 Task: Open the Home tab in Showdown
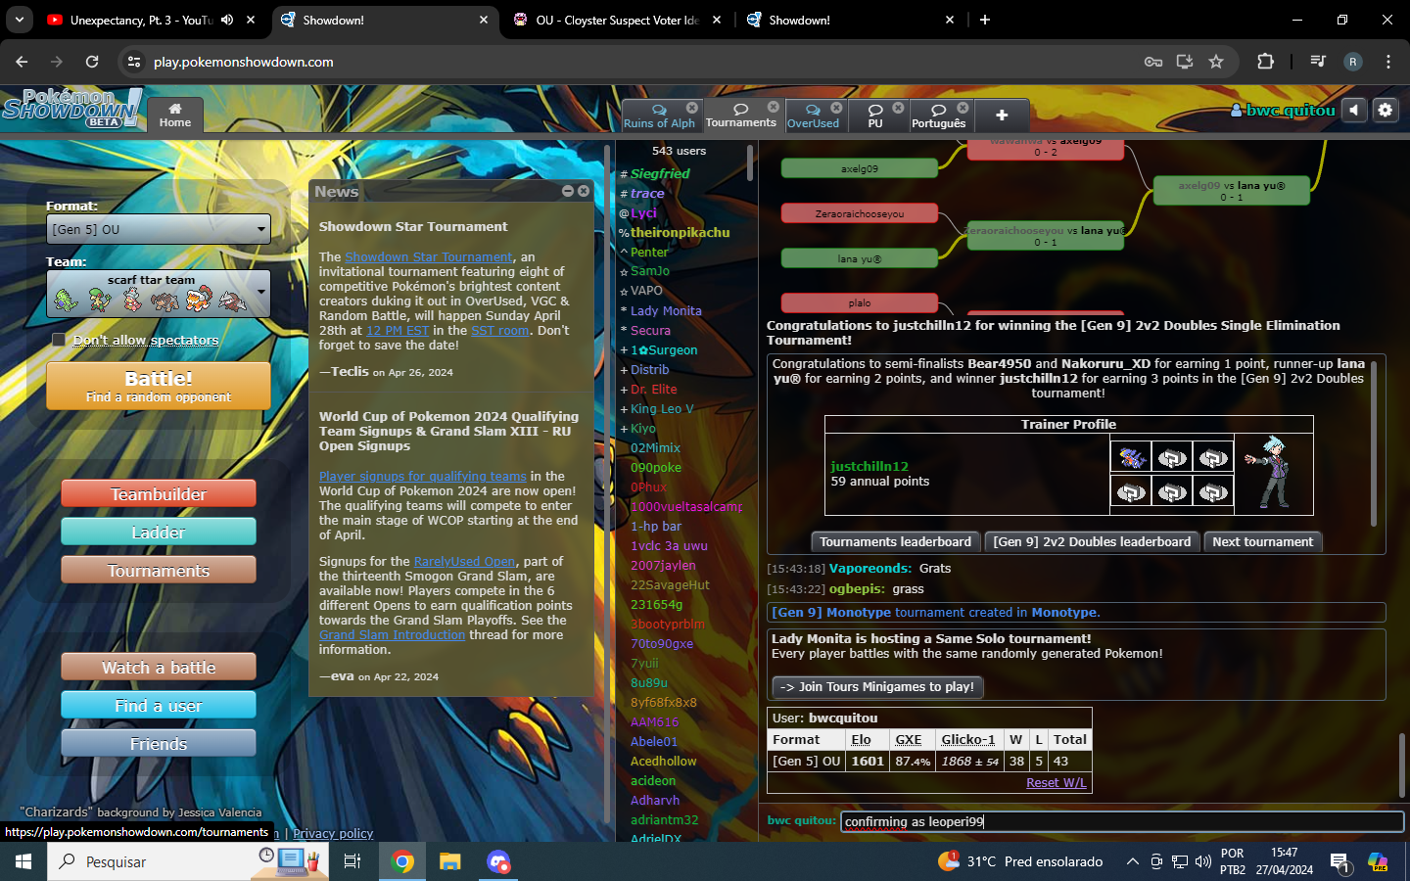coord(175,116)
